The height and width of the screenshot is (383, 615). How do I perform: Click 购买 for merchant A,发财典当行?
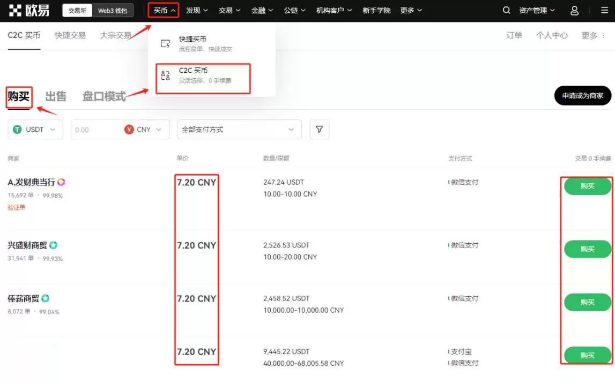coord(587,186)
